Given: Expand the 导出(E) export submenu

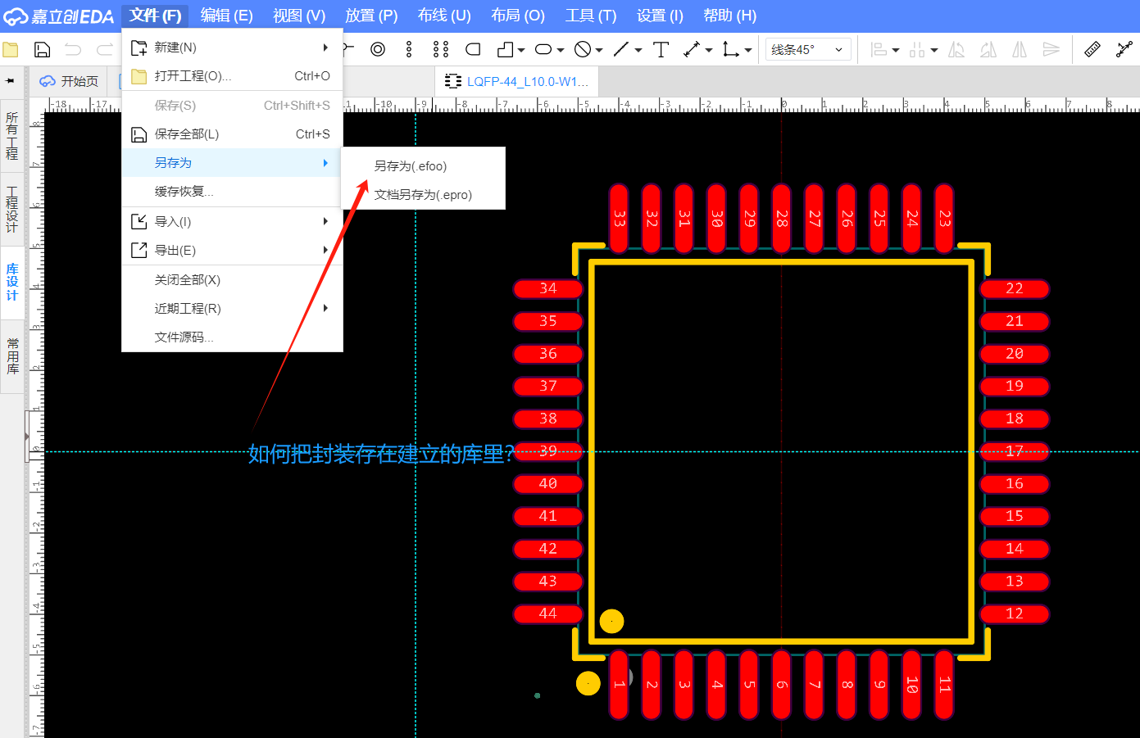Looking at the screenshot, I should [232, 251].
